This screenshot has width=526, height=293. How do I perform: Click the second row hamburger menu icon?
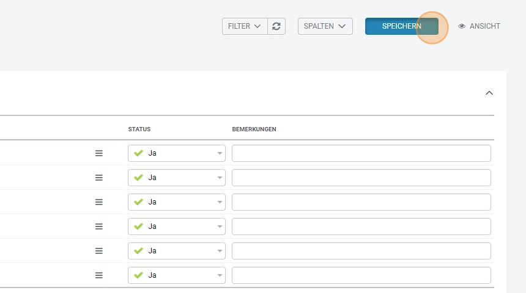(99, 178)
